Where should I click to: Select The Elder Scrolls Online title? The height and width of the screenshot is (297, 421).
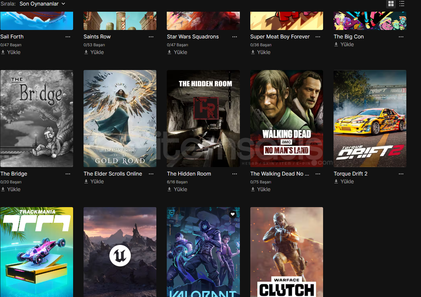tap(113, 174)
